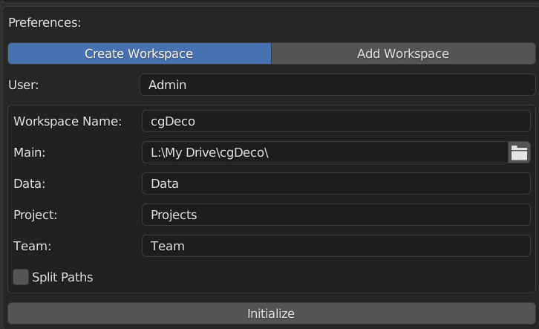Enable the Split Paths checkbox
Viewport: 539px width, 329px height.
pos(21,277)
